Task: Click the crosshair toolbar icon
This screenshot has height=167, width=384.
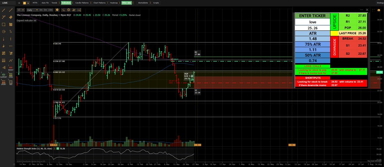Action: coord(74,10)
